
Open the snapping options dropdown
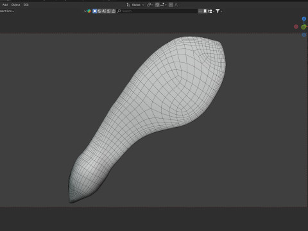tap(163, 4)
